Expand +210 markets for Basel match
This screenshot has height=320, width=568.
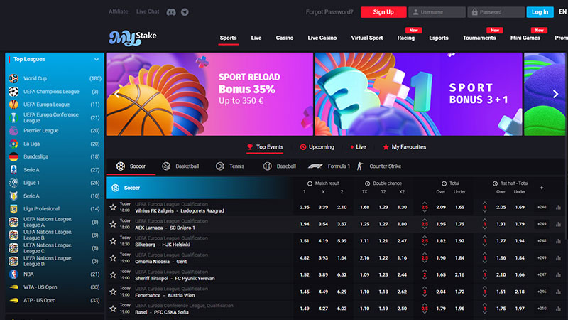tap(542, 309)
